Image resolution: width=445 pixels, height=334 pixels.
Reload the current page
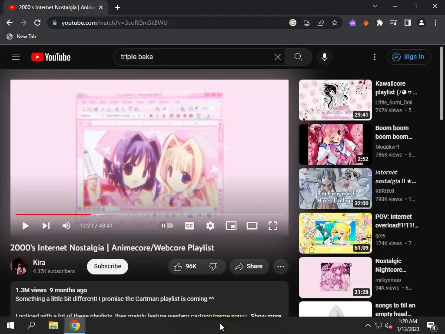(x=37, y=23)
